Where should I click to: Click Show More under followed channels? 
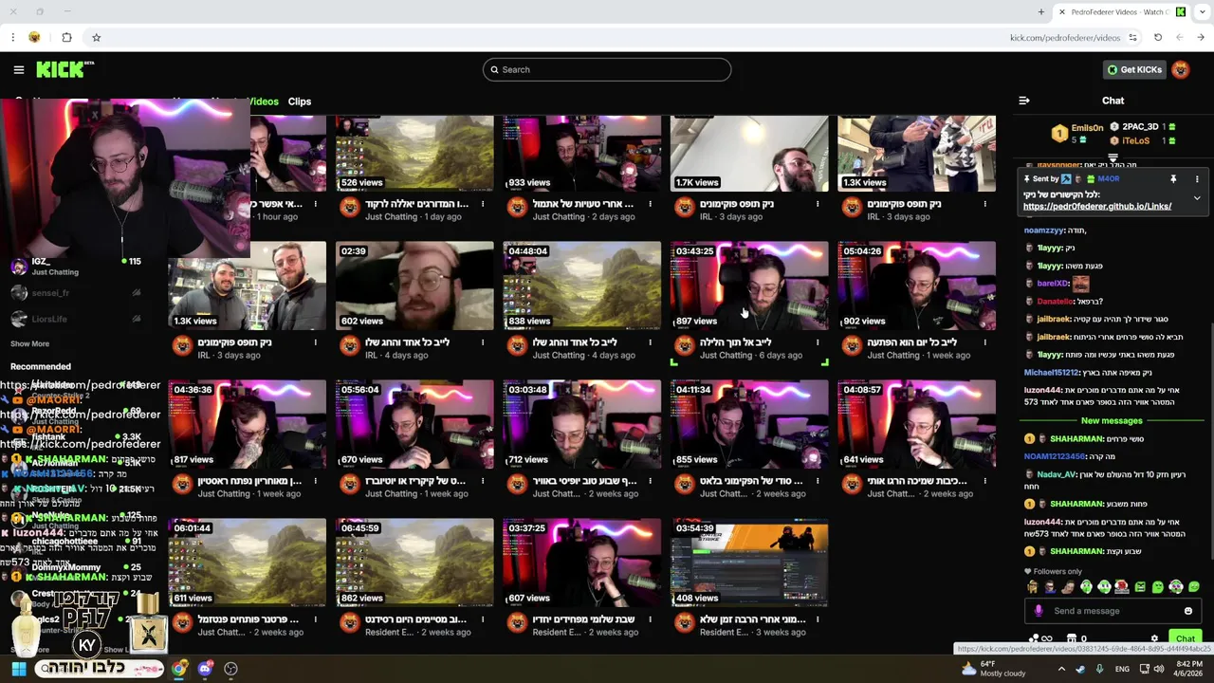29,343
